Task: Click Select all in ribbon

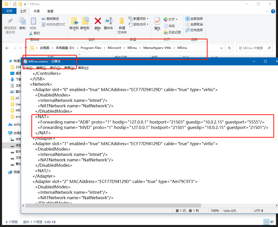Action: (x=194, y=19)
